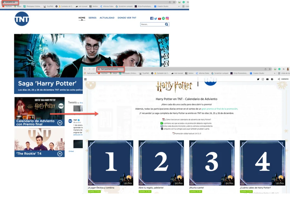
Task: Open TNT's Facebook page icon in header
Action: point(152,18)
